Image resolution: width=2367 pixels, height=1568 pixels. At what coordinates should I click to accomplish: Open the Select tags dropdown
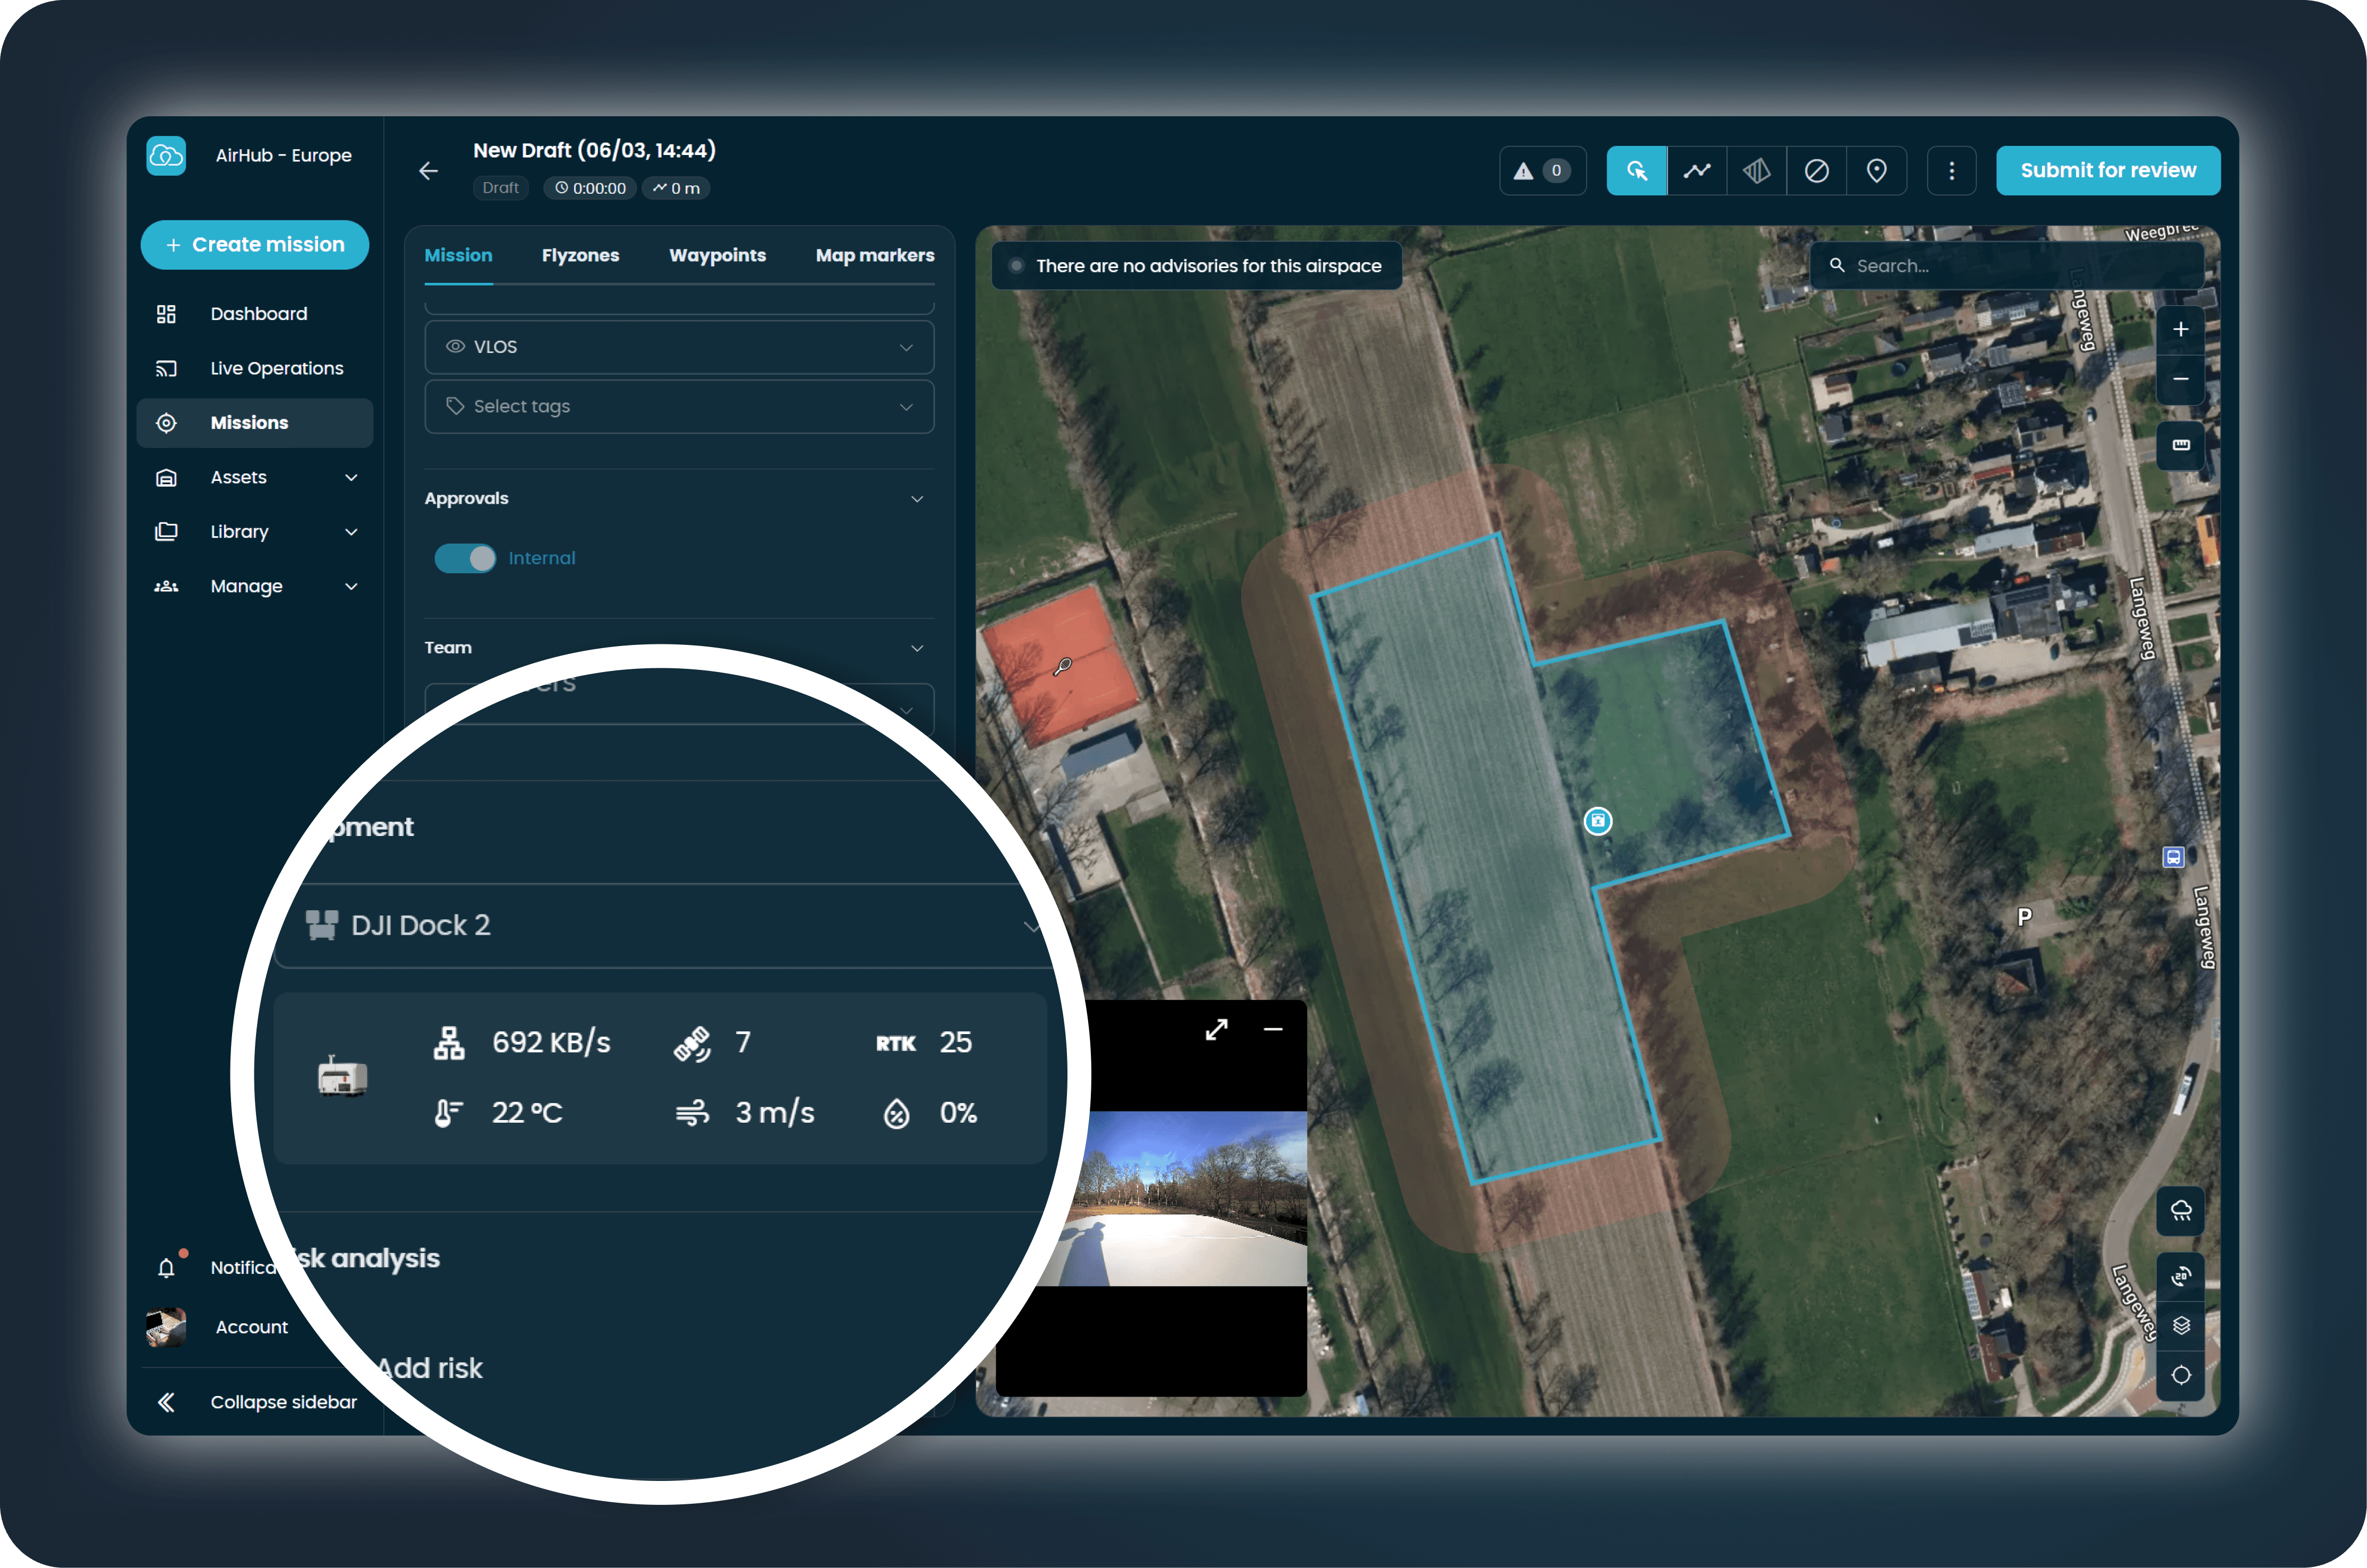point(679,407)
